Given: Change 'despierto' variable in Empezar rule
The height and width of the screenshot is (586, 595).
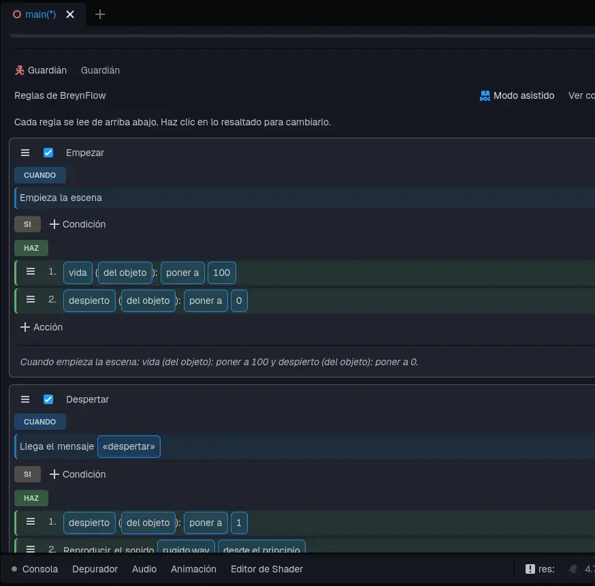Looking at the screenshot, I should pyautogui.click(x=89, y=300).
